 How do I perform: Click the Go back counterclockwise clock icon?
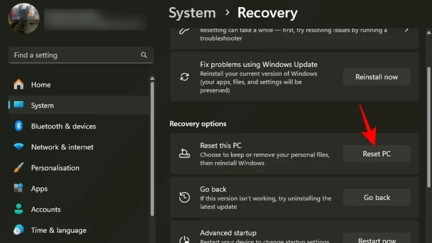(x=185, y=197)
